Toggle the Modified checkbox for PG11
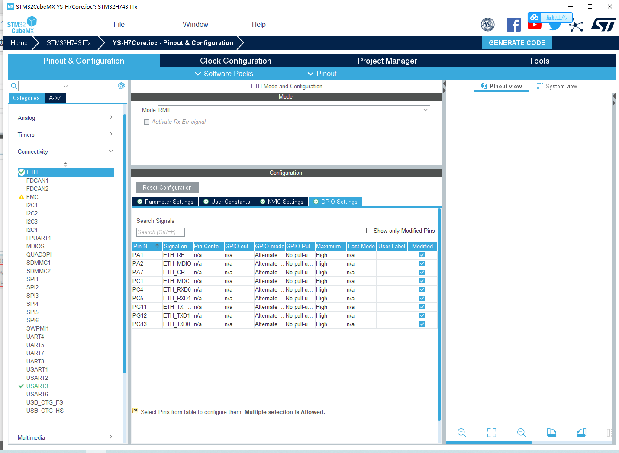 [x=422, y=307]
